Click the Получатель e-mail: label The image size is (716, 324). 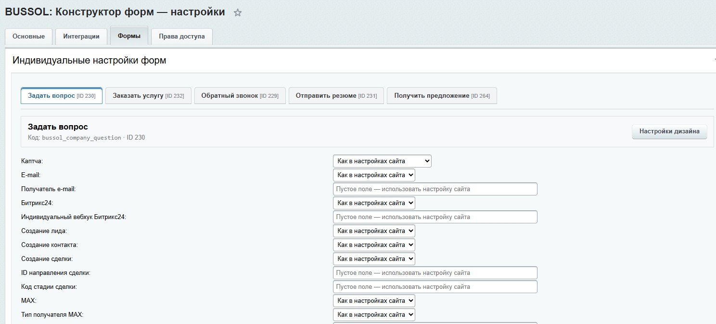[x=49, y=189]
